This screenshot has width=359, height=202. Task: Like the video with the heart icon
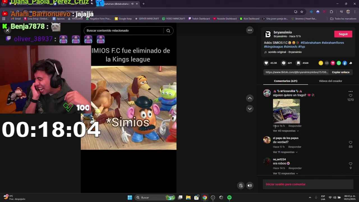pyautogui.click(x=266, y=63)
